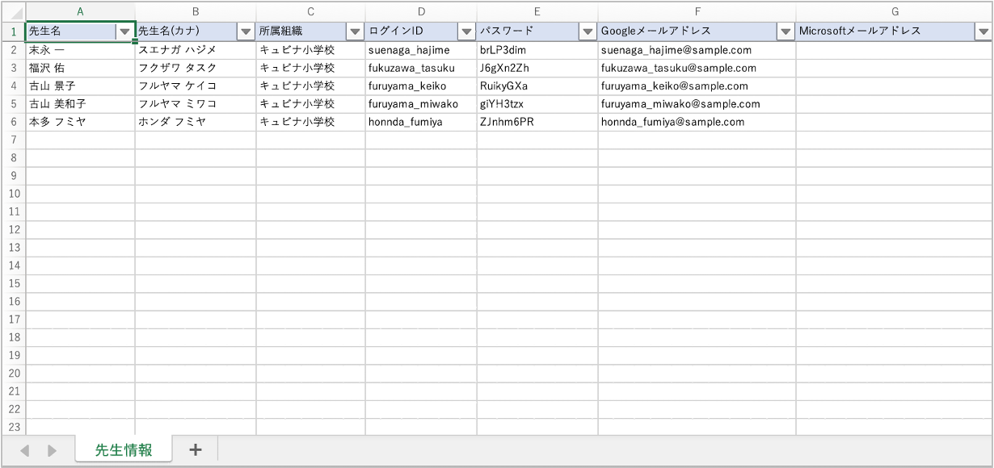Open the 所属組織 filter dropdown
994x468 pixels.
[x=355, y=31]
